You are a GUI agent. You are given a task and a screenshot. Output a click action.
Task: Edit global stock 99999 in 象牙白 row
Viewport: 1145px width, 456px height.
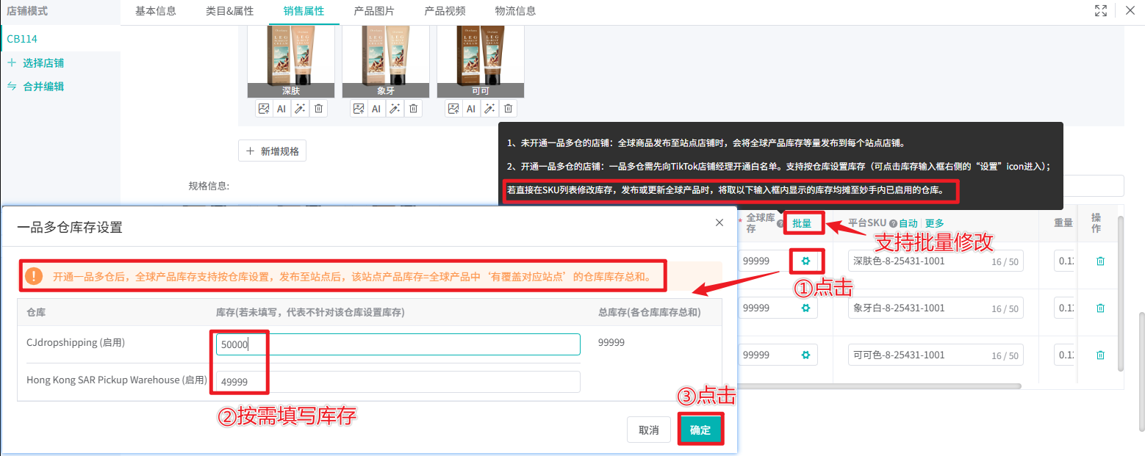point(768,308)
